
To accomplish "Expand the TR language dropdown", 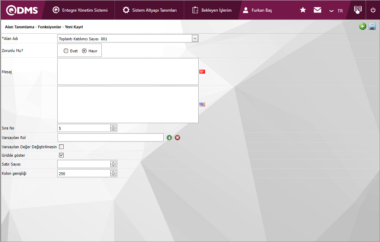I will point(336,11).
